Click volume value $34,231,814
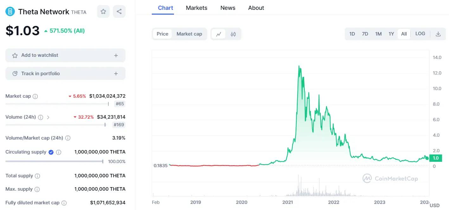The height and width of the screenshot is (210, 449). pyautogui.click(x=111, y=117)
